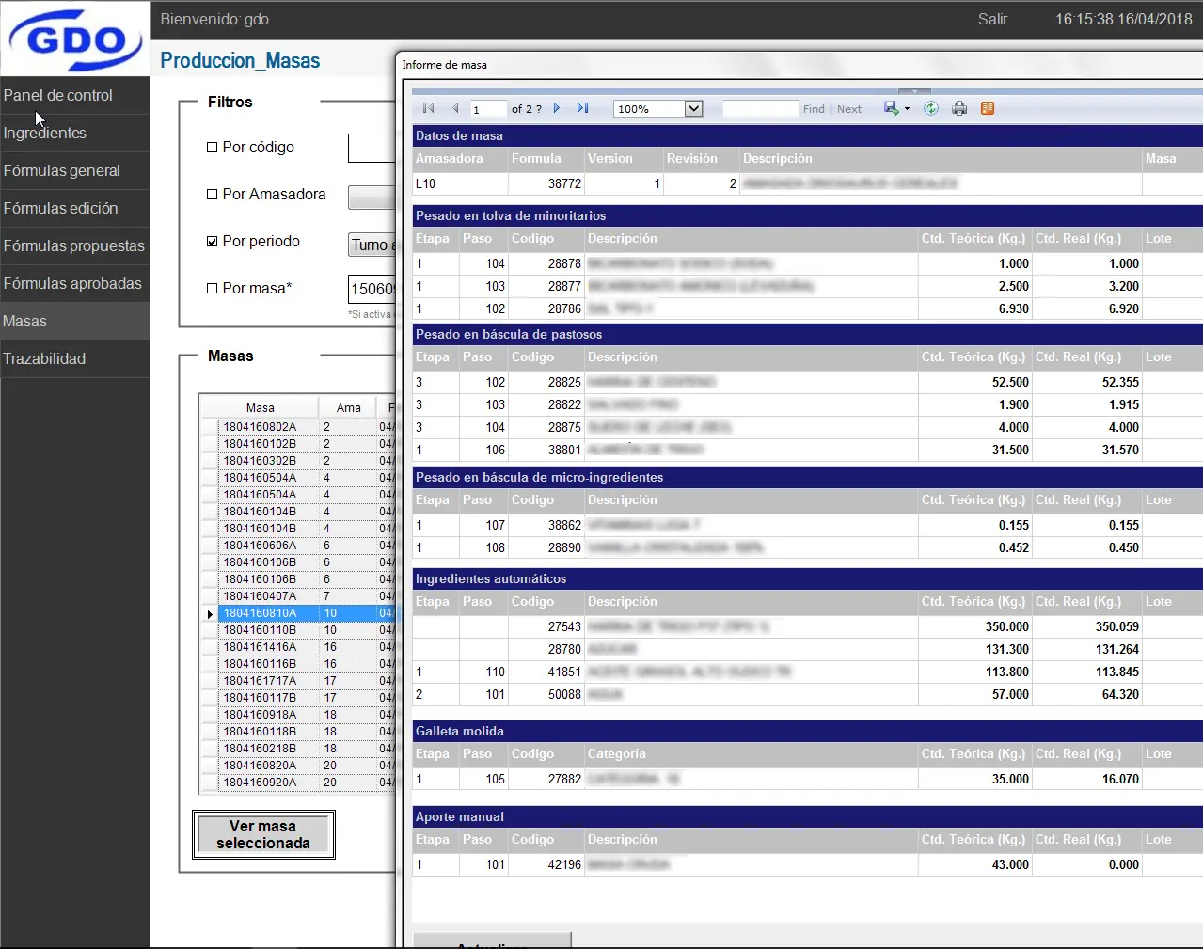Open Panel de control menu
Viewport: 1203px width, 949px height.
(x=75, y=95)
